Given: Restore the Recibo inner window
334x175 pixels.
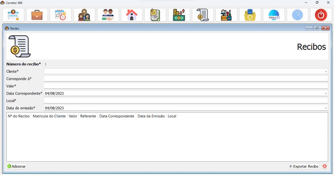Looking at the screenshot, I should tap(317, 28).
